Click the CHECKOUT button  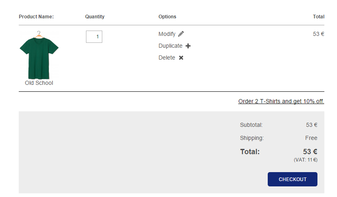point(293,179)
